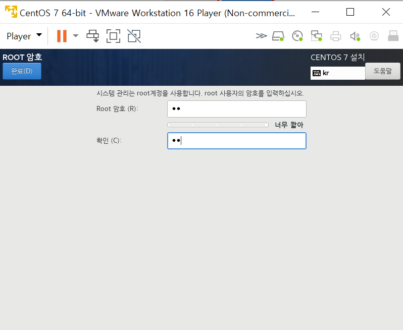Focus the 확인 confirm password field
Image resolution: width=403 pixels, height=330 pixels.
[x=237, y=141]
